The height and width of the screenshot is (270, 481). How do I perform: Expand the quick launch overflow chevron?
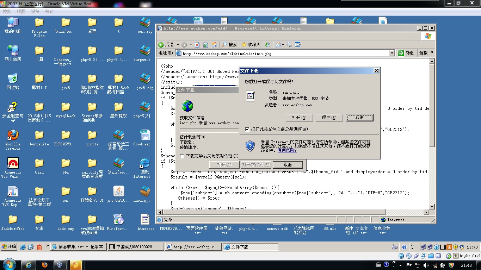tap(47, 246)
